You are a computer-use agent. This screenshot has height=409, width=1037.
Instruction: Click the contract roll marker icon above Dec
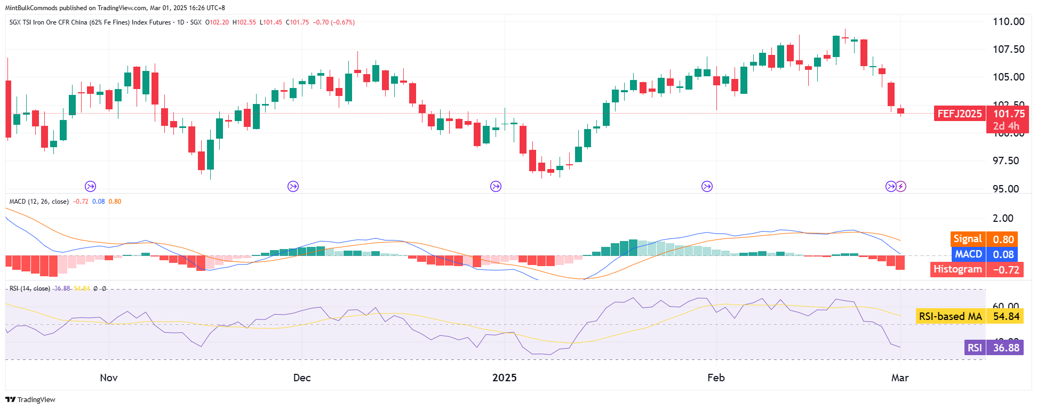293,186
